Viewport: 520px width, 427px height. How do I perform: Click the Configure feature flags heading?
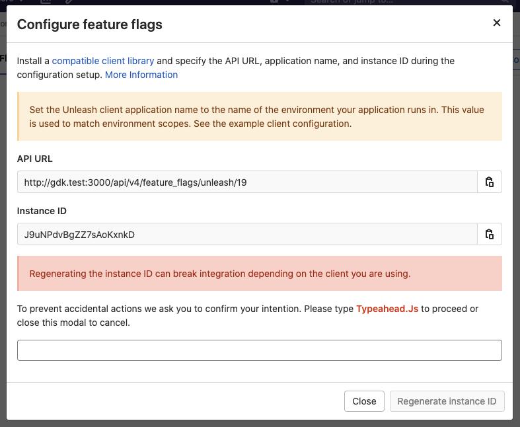coord(90,24)
